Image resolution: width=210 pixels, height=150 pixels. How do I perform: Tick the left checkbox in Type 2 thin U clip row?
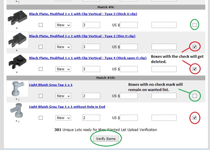pos(41,47)
